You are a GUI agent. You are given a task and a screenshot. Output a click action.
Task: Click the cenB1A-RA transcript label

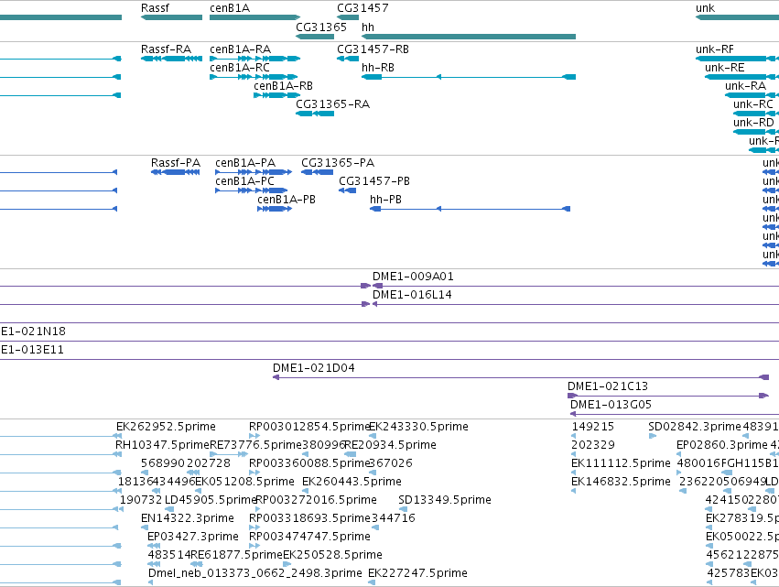point(240,49)
